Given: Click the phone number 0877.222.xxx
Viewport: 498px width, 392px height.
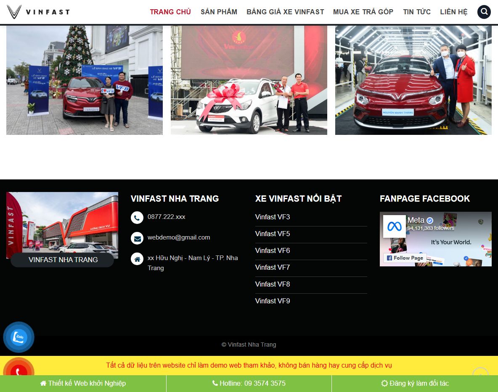Looking at the screenshot, I should (x=167, y=217).
